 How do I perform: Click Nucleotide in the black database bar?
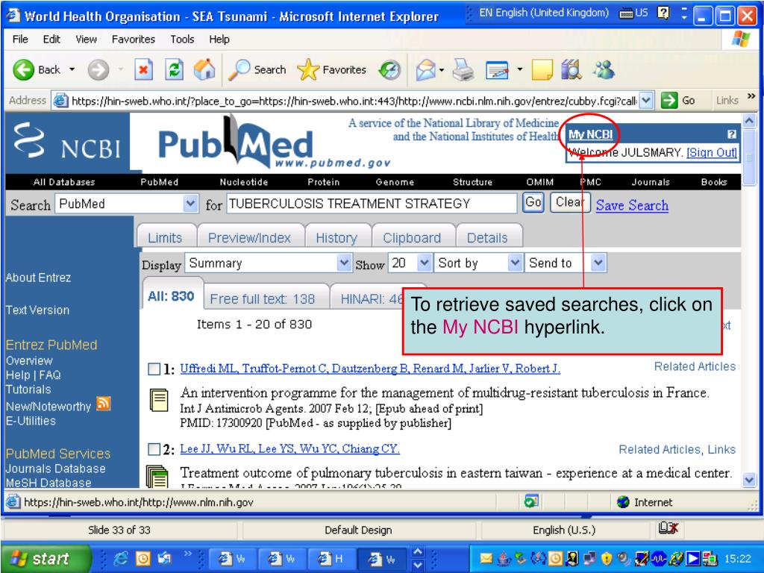(244, 182)
